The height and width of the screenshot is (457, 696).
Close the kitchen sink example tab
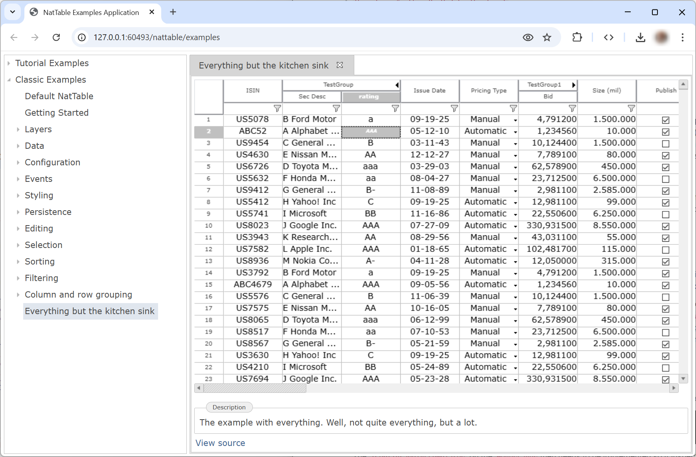340,65
